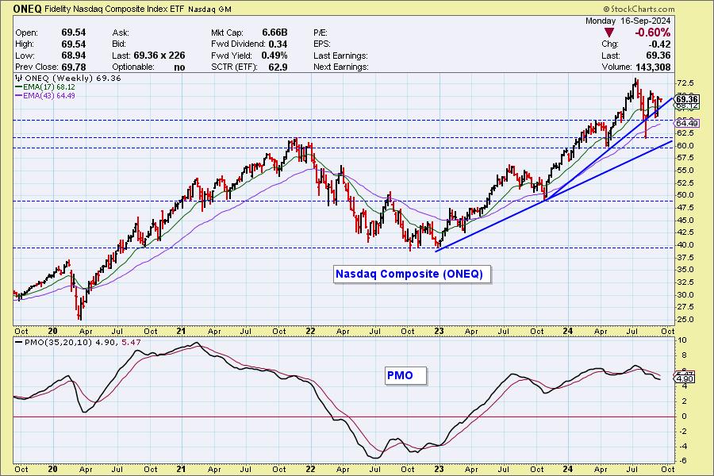Viewport: 714px width, 476px height.
Task: Click the EMA(17) 68.12 legend entry
Action: 45,87
